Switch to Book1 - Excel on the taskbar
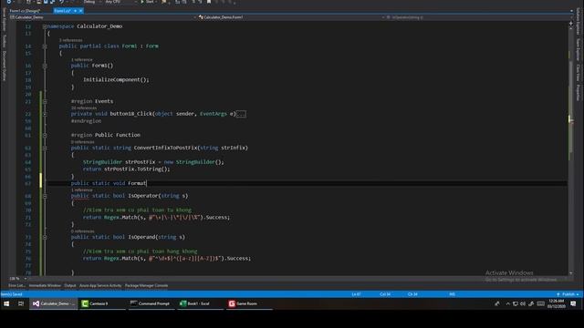Screen dimensions: 584x328 coord(201,303)
